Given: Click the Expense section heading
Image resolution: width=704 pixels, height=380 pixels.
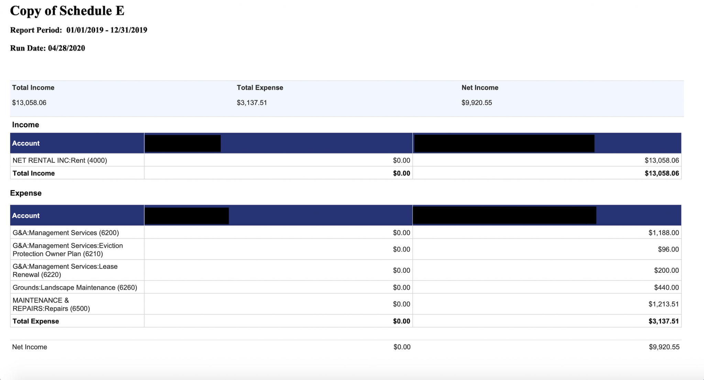Looking at the screenshot, I should (x=26, y=193).
